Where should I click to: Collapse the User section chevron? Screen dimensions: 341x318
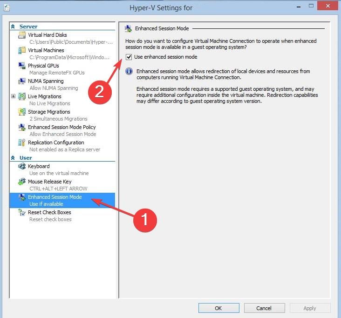point(13,158)
